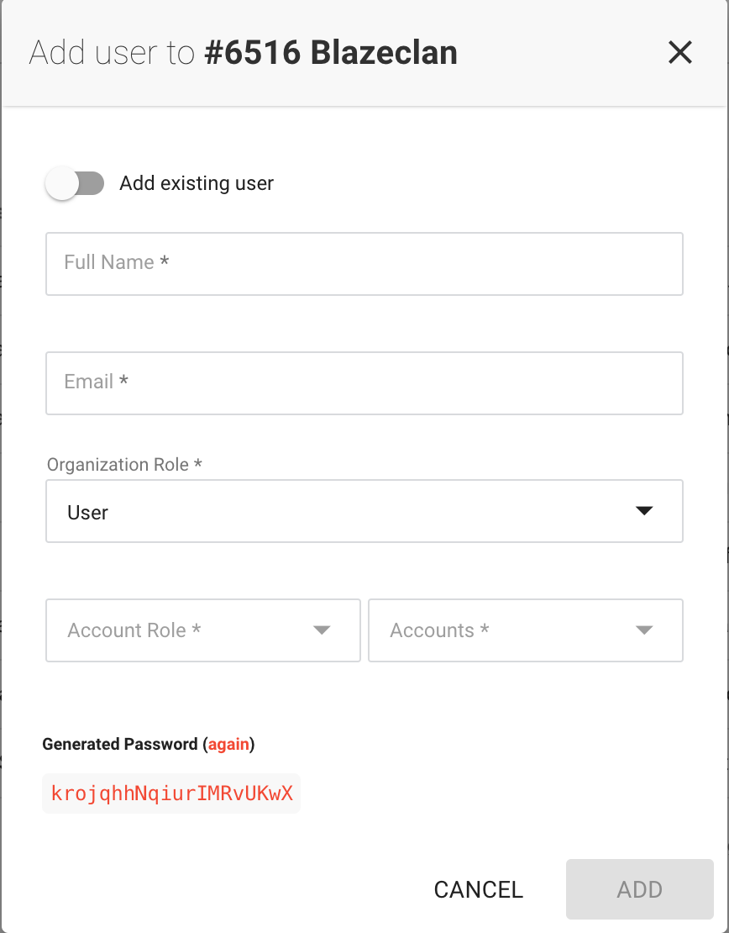
Task: Open the Accounts dropdown
Action: (x=526, y=630)
